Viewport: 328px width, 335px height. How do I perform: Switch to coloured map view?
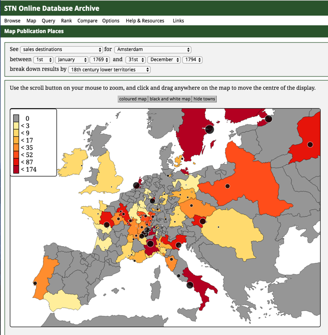(133, 99)
